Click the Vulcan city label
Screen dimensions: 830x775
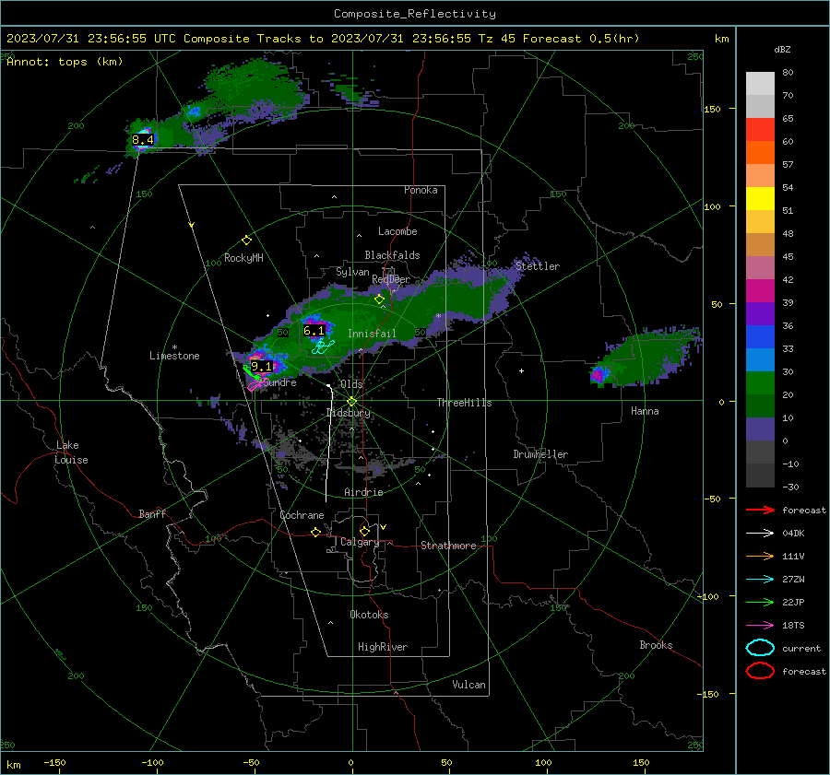click(x=468, y=685)
